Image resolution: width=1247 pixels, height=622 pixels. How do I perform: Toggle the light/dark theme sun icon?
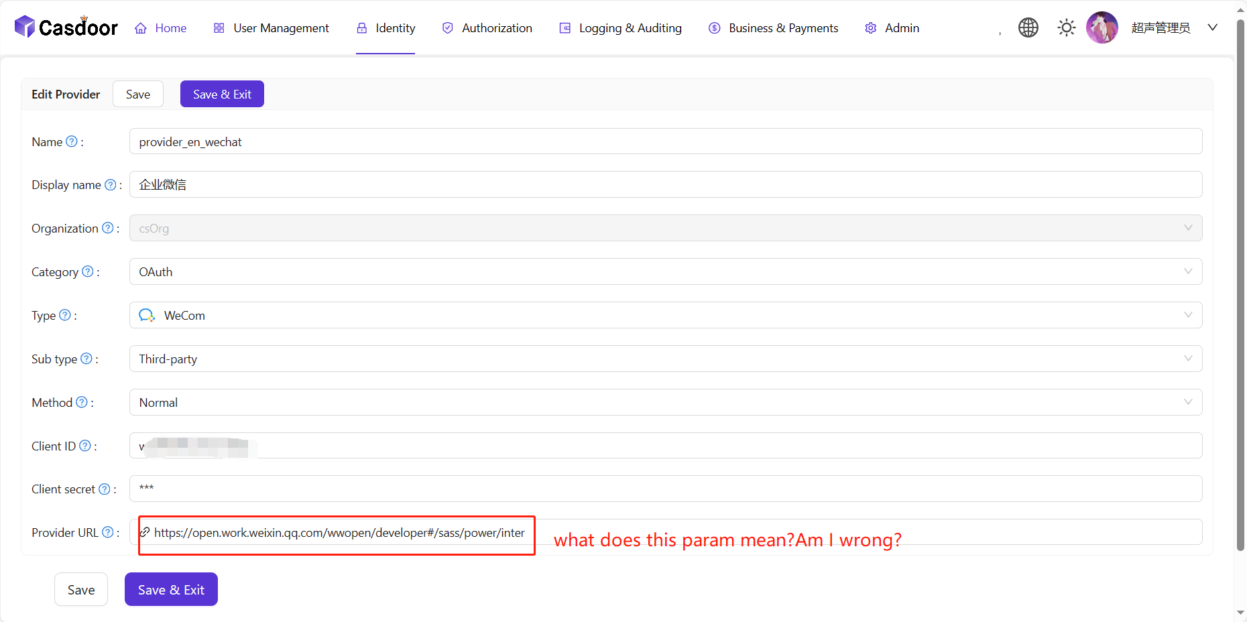point(1066,27)
